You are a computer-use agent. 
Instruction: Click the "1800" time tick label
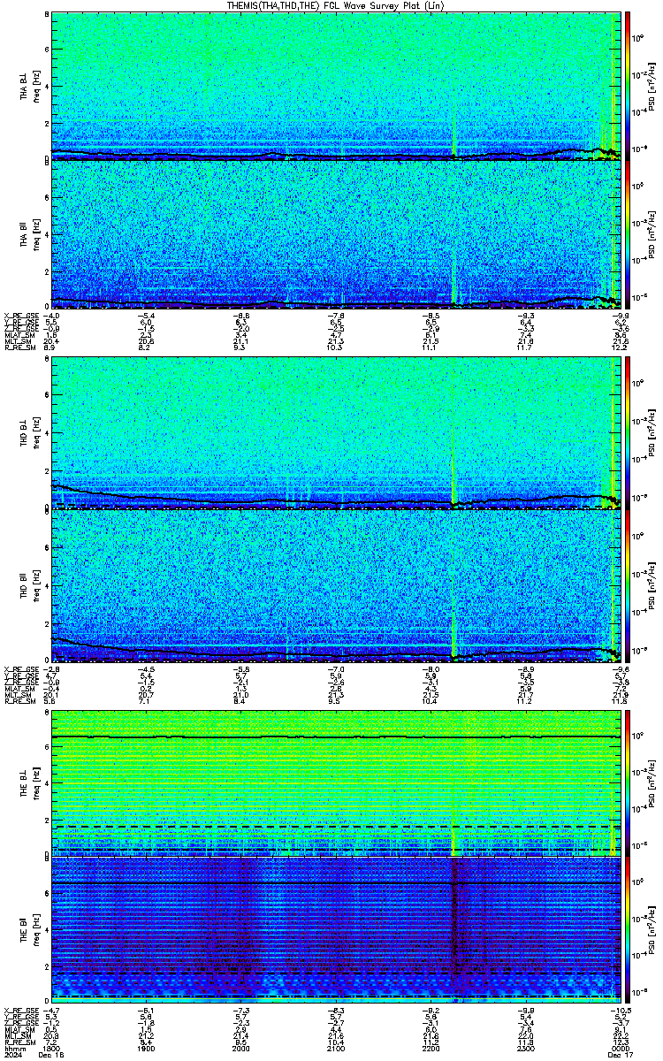52,1048
